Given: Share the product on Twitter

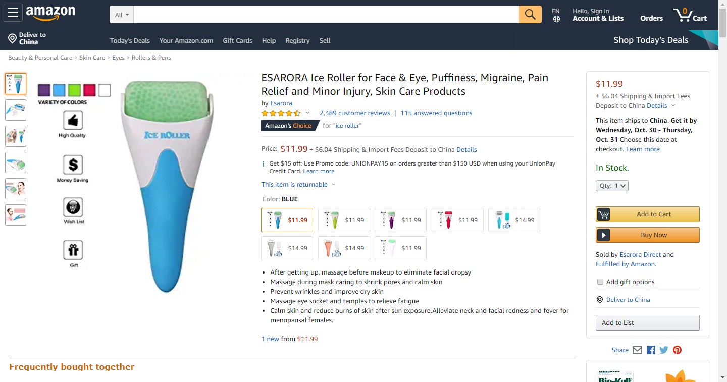Looking at the screenshot, I should coord(664,350).
